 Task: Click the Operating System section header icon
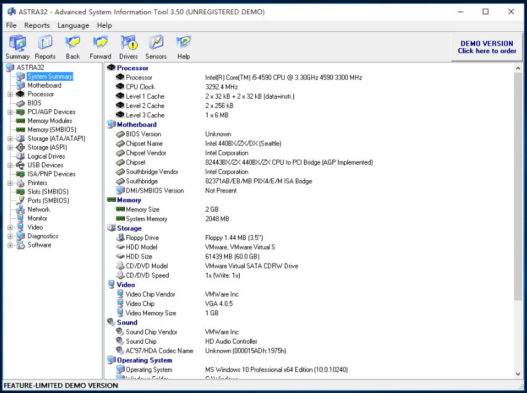(111, 360)
